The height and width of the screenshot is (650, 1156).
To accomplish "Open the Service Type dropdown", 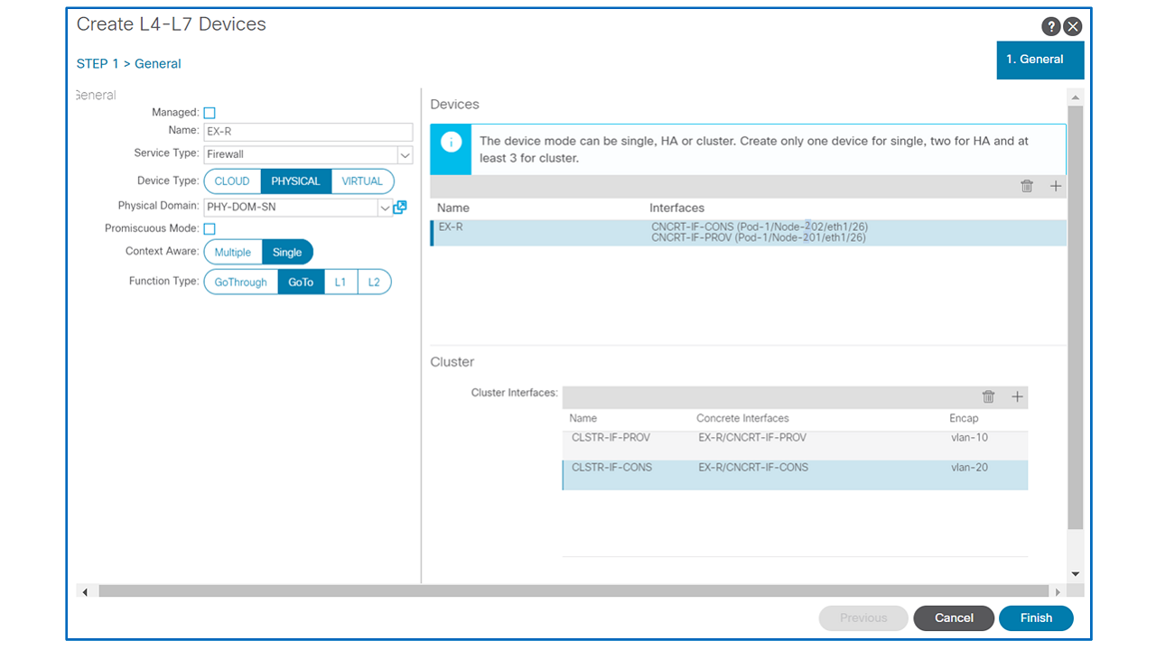I will pyautogui.click(x=406, y=155).
